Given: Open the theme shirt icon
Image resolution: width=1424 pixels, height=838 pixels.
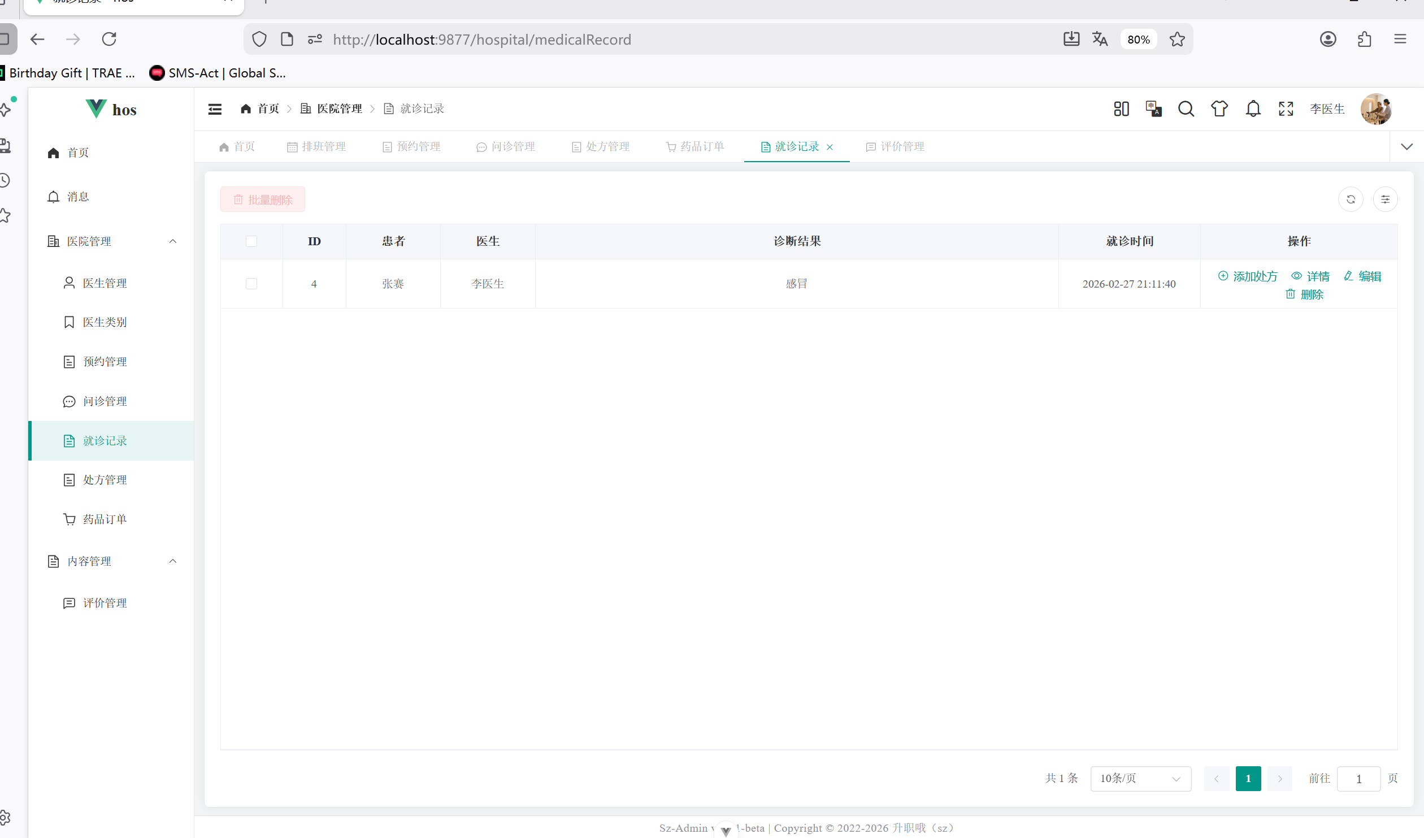Looking at the screenshot, I should pyautogui.click(x=1219, y=108).
